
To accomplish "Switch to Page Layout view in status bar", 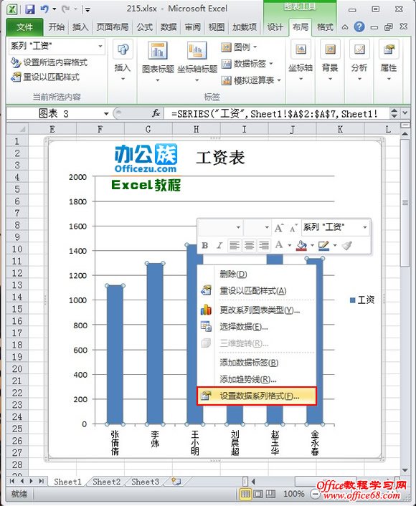I will coord(258,494).
